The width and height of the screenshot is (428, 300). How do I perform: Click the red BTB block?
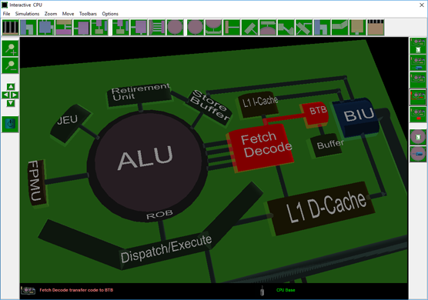pyautogui.click(x=316, y=114)
